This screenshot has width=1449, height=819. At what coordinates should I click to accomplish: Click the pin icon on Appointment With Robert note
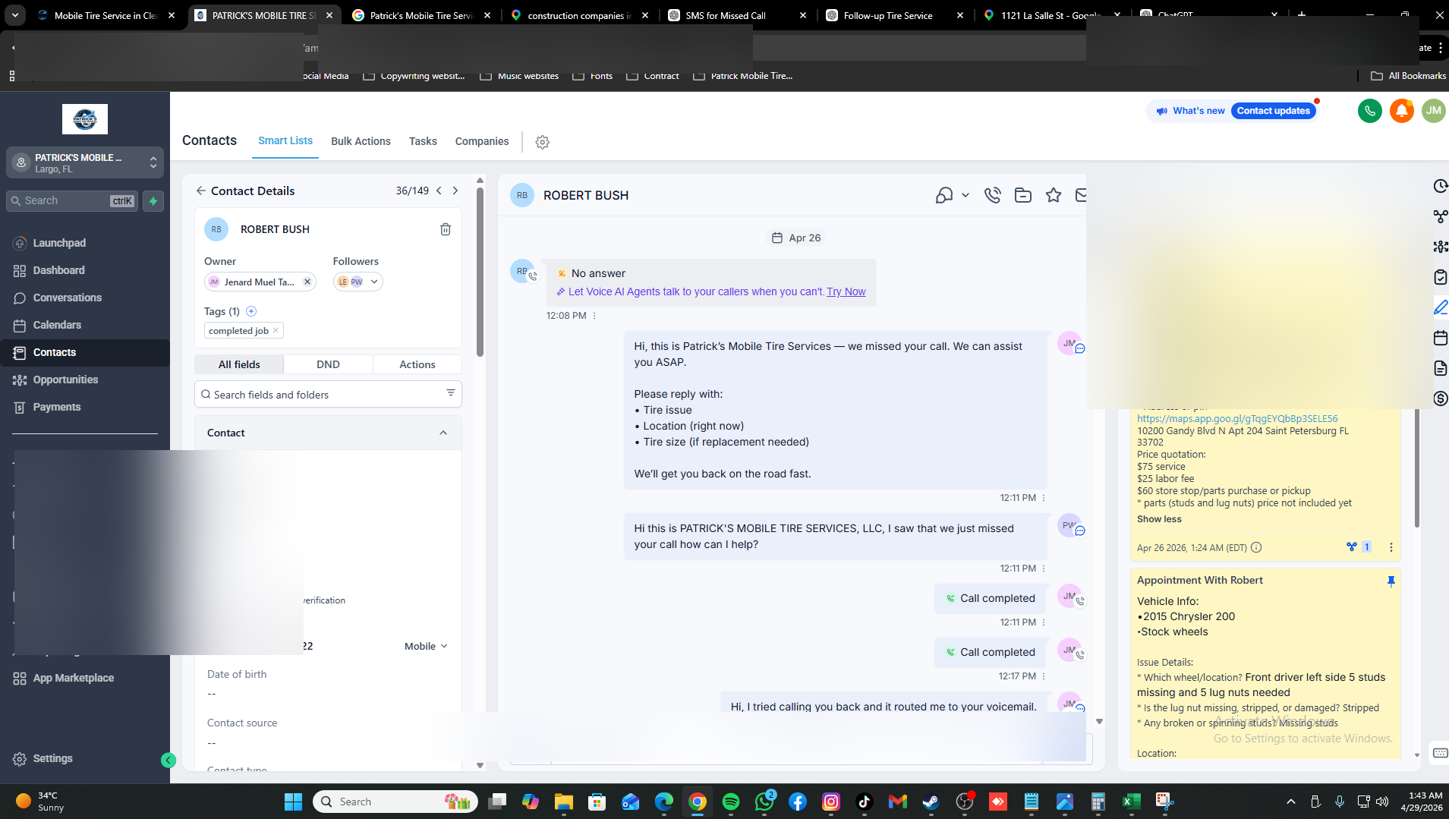[x=1391, y=581]
